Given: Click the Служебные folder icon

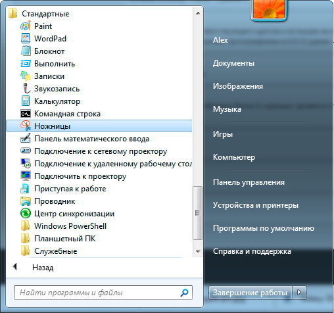Looking at the screenshot, I should click(x=25, y=251).
